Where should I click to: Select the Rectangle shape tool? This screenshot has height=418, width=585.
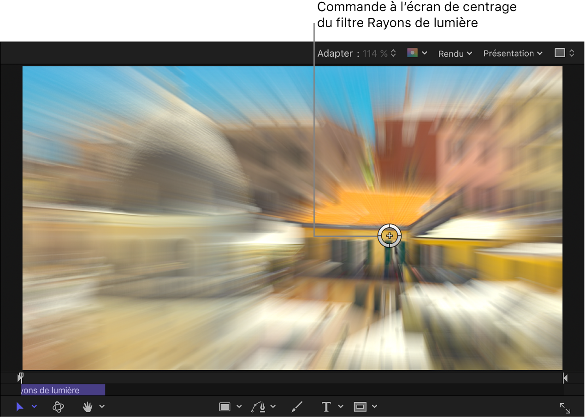[225, 406]
